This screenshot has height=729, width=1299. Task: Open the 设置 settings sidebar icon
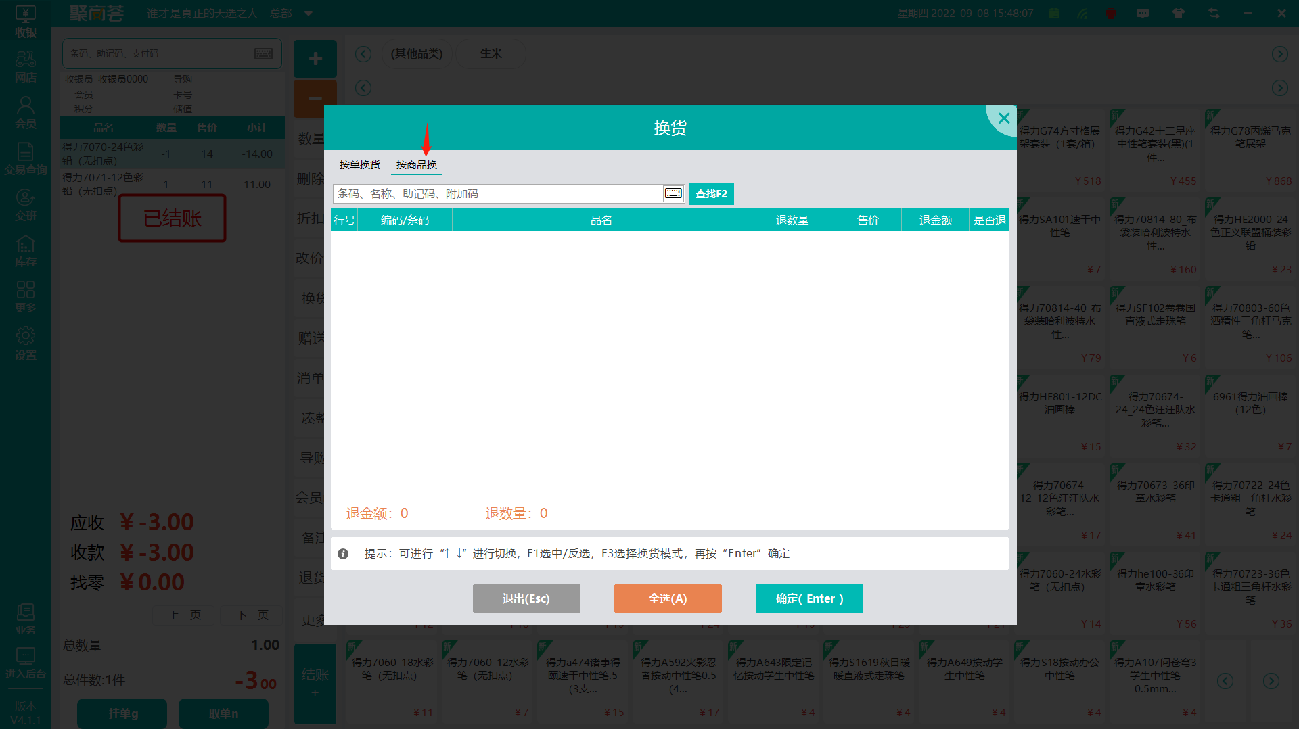point(26,343)
